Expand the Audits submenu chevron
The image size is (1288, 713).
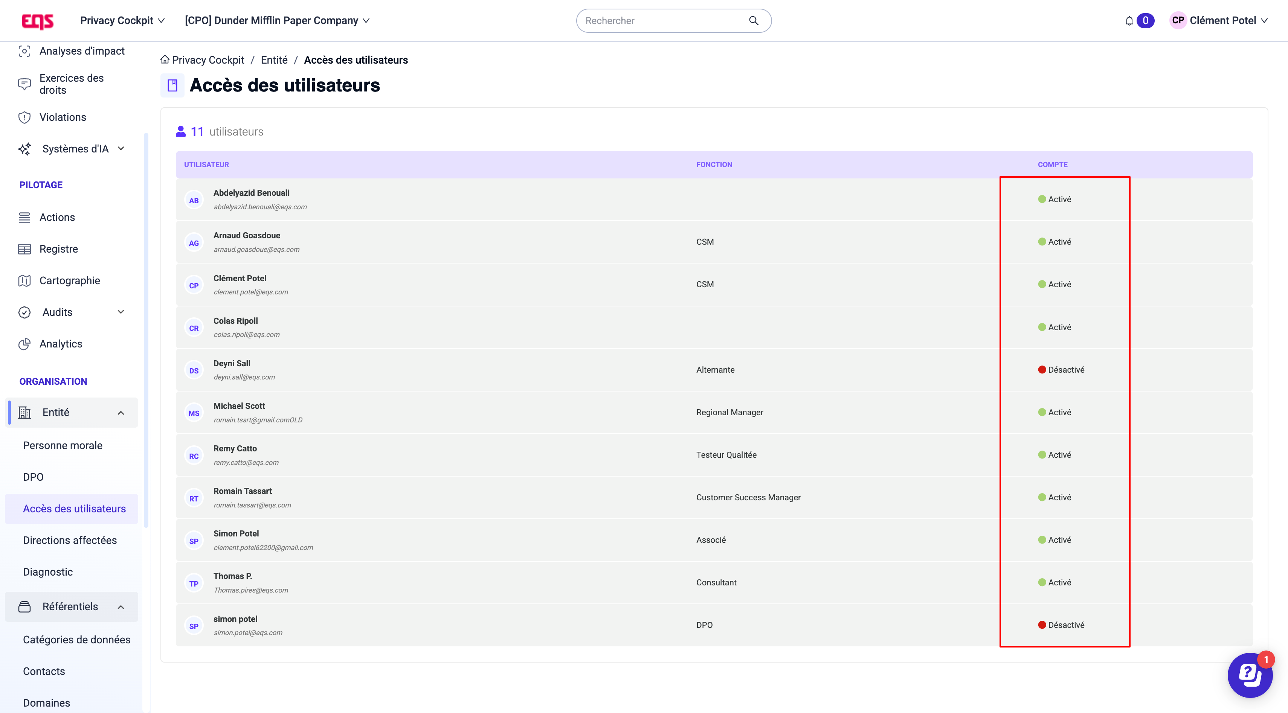121,312
